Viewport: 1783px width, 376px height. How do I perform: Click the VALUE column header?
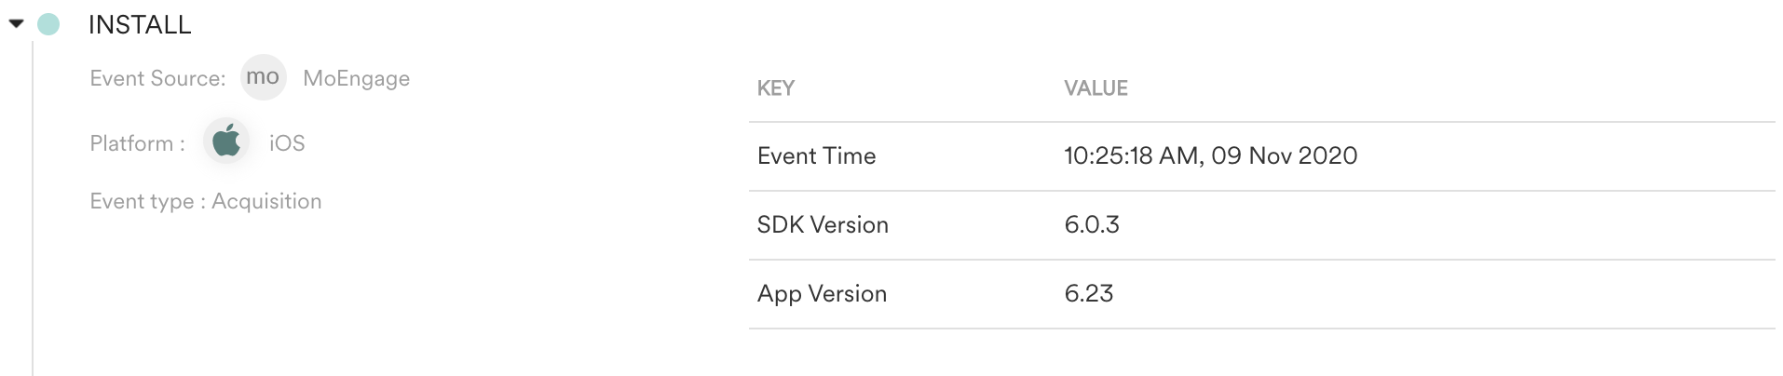pos(1096,88)
